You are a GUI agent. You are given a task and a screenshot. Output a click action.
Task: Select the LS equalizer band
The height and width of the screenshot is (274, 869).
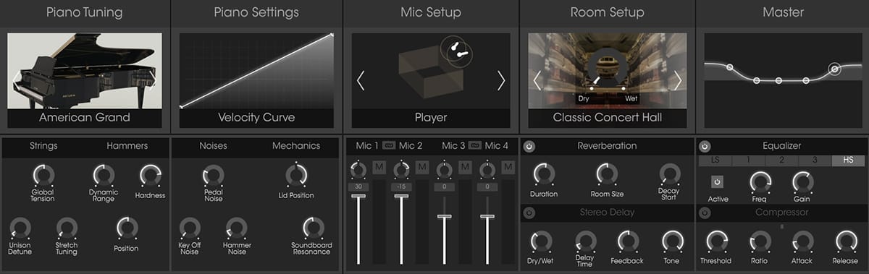[716, 160]
